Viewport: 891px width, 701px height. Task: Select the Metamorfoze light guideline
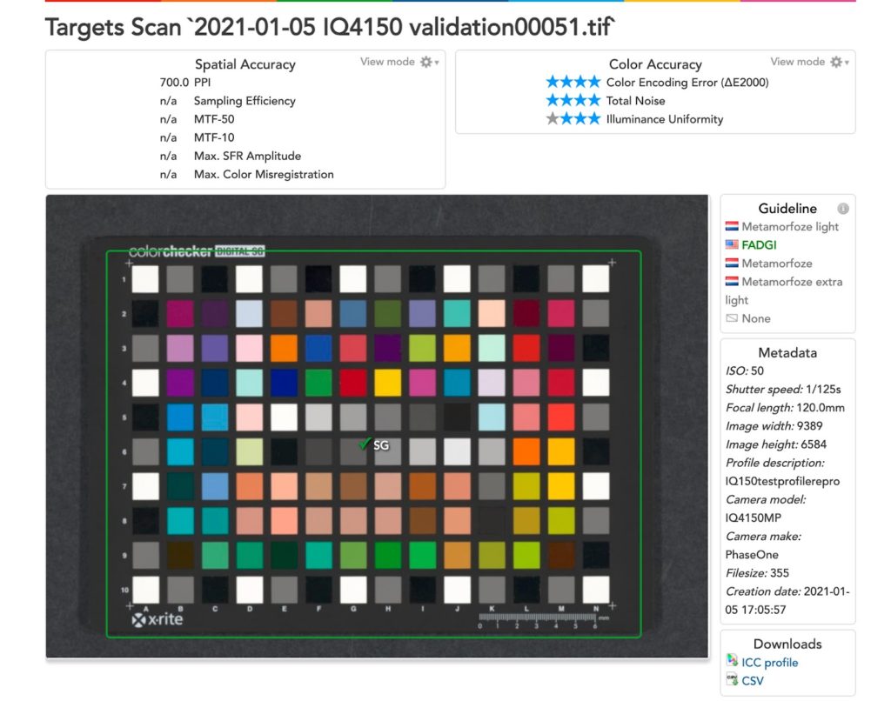click(790, 227)
